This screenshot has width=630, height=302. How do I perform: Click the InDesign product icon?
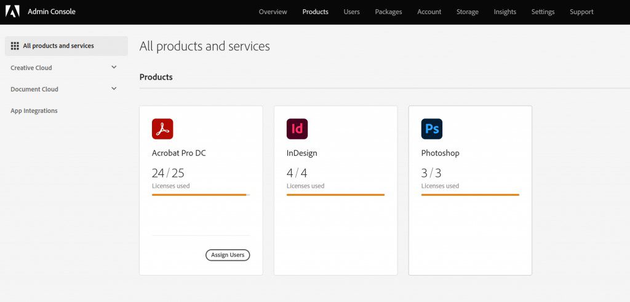[297, 129]
